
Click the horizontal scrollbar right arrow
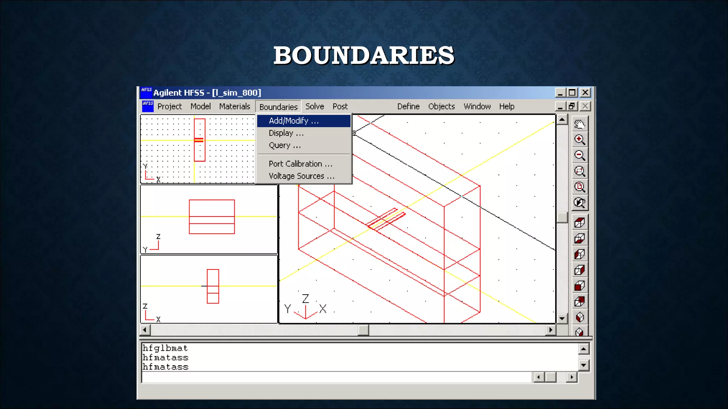coord(551,330)
